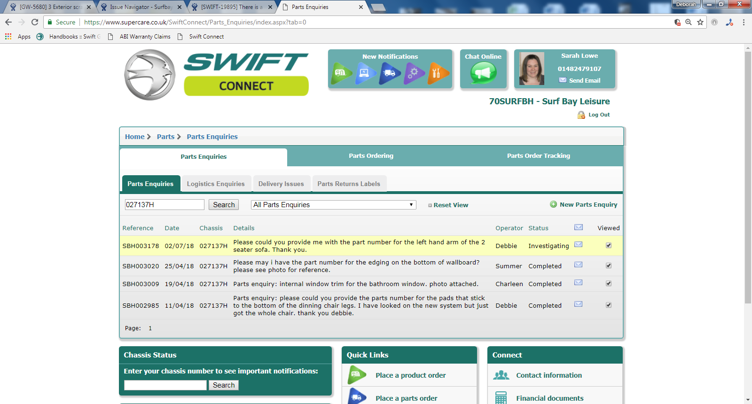Open the light blue laptop notification icon
This screenshot has width=752, height=404.
(365, 73)
